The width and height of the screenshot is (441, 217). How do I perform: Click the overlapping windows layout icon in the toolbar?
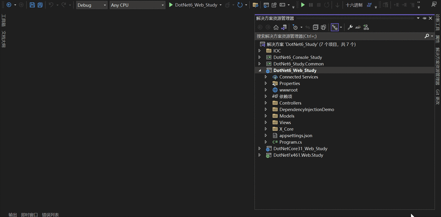click(274, 5)
